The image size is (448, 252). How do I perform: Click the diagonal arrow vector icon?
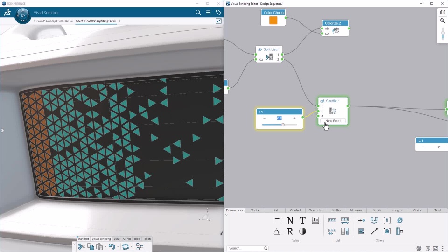[x=374, y=231]
